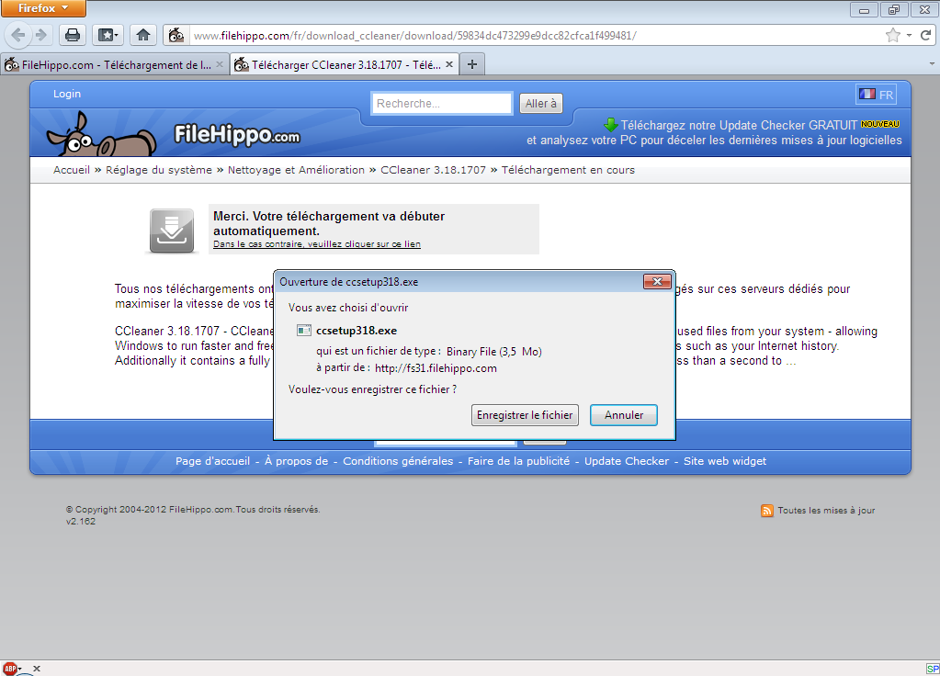Click the Recherche search field

pyautogui.click(x=442, y=103)
